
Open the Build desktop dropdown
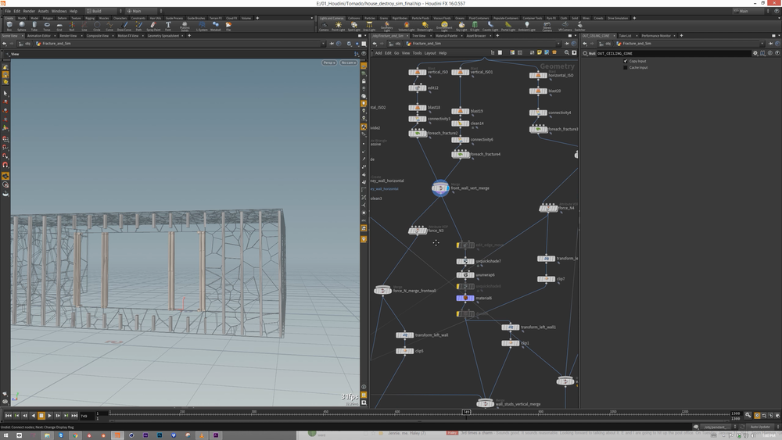click(x=101, y=12)
